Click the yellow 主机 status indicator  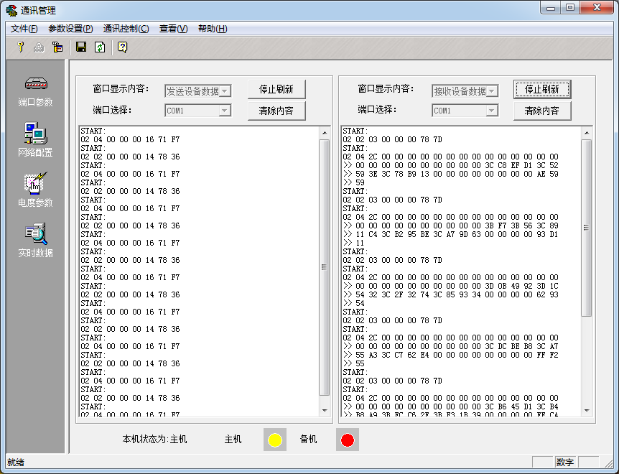click(275, 440)
